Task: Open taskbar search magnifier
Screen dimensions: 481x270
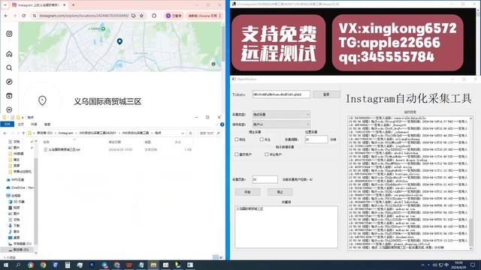Action: tap(18, 265)
